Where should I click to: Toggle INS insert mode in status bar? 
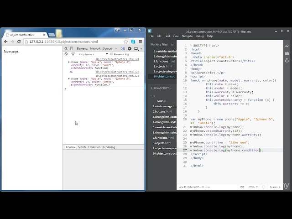pos(242,187)
